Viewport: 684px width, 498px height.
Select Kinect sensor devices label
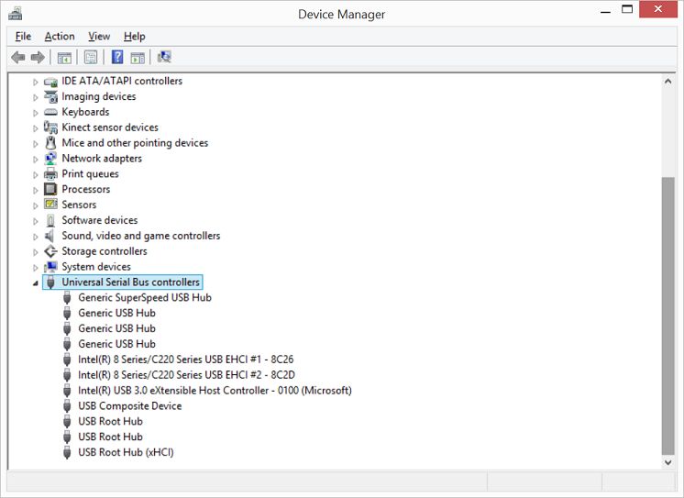pyautogui.click(x=110, y=127)
